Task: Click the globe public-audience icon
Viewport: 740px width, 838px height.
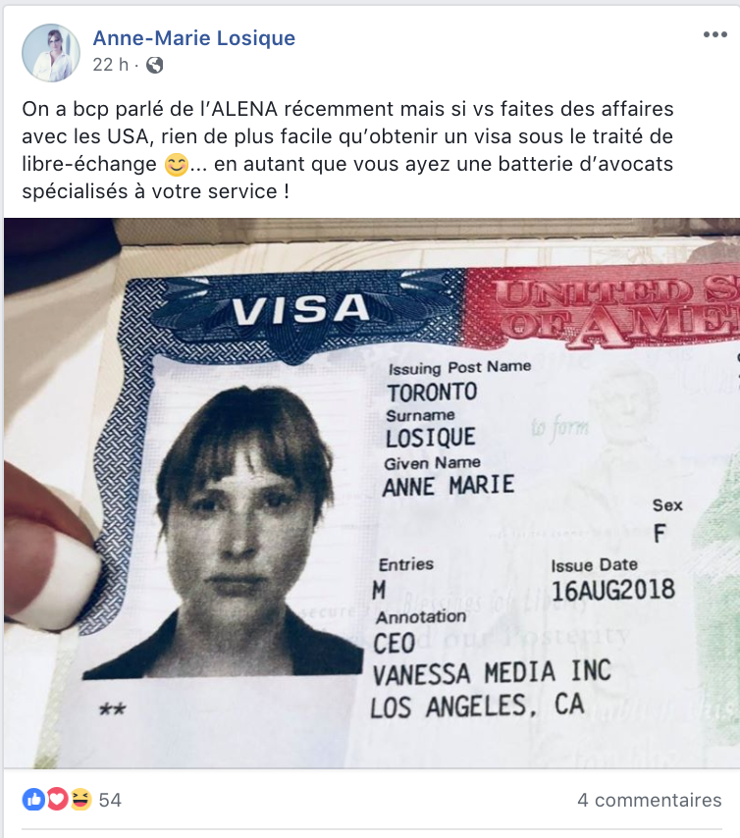Action: pos(155,65)
